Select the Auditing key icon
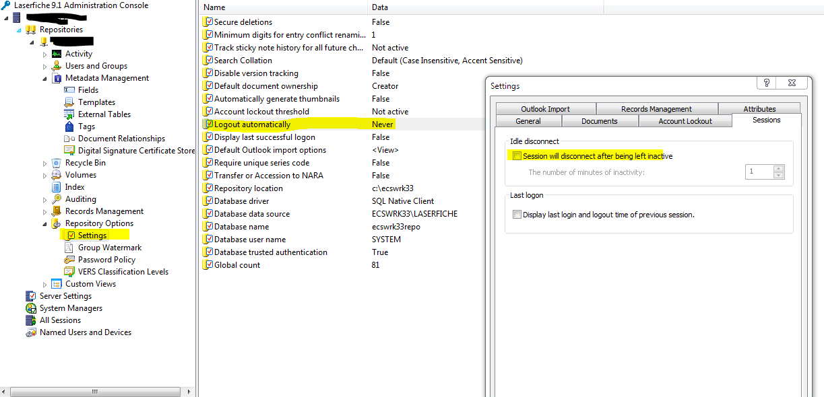Viewport: 824px width, 397px height. click(57, 199)
